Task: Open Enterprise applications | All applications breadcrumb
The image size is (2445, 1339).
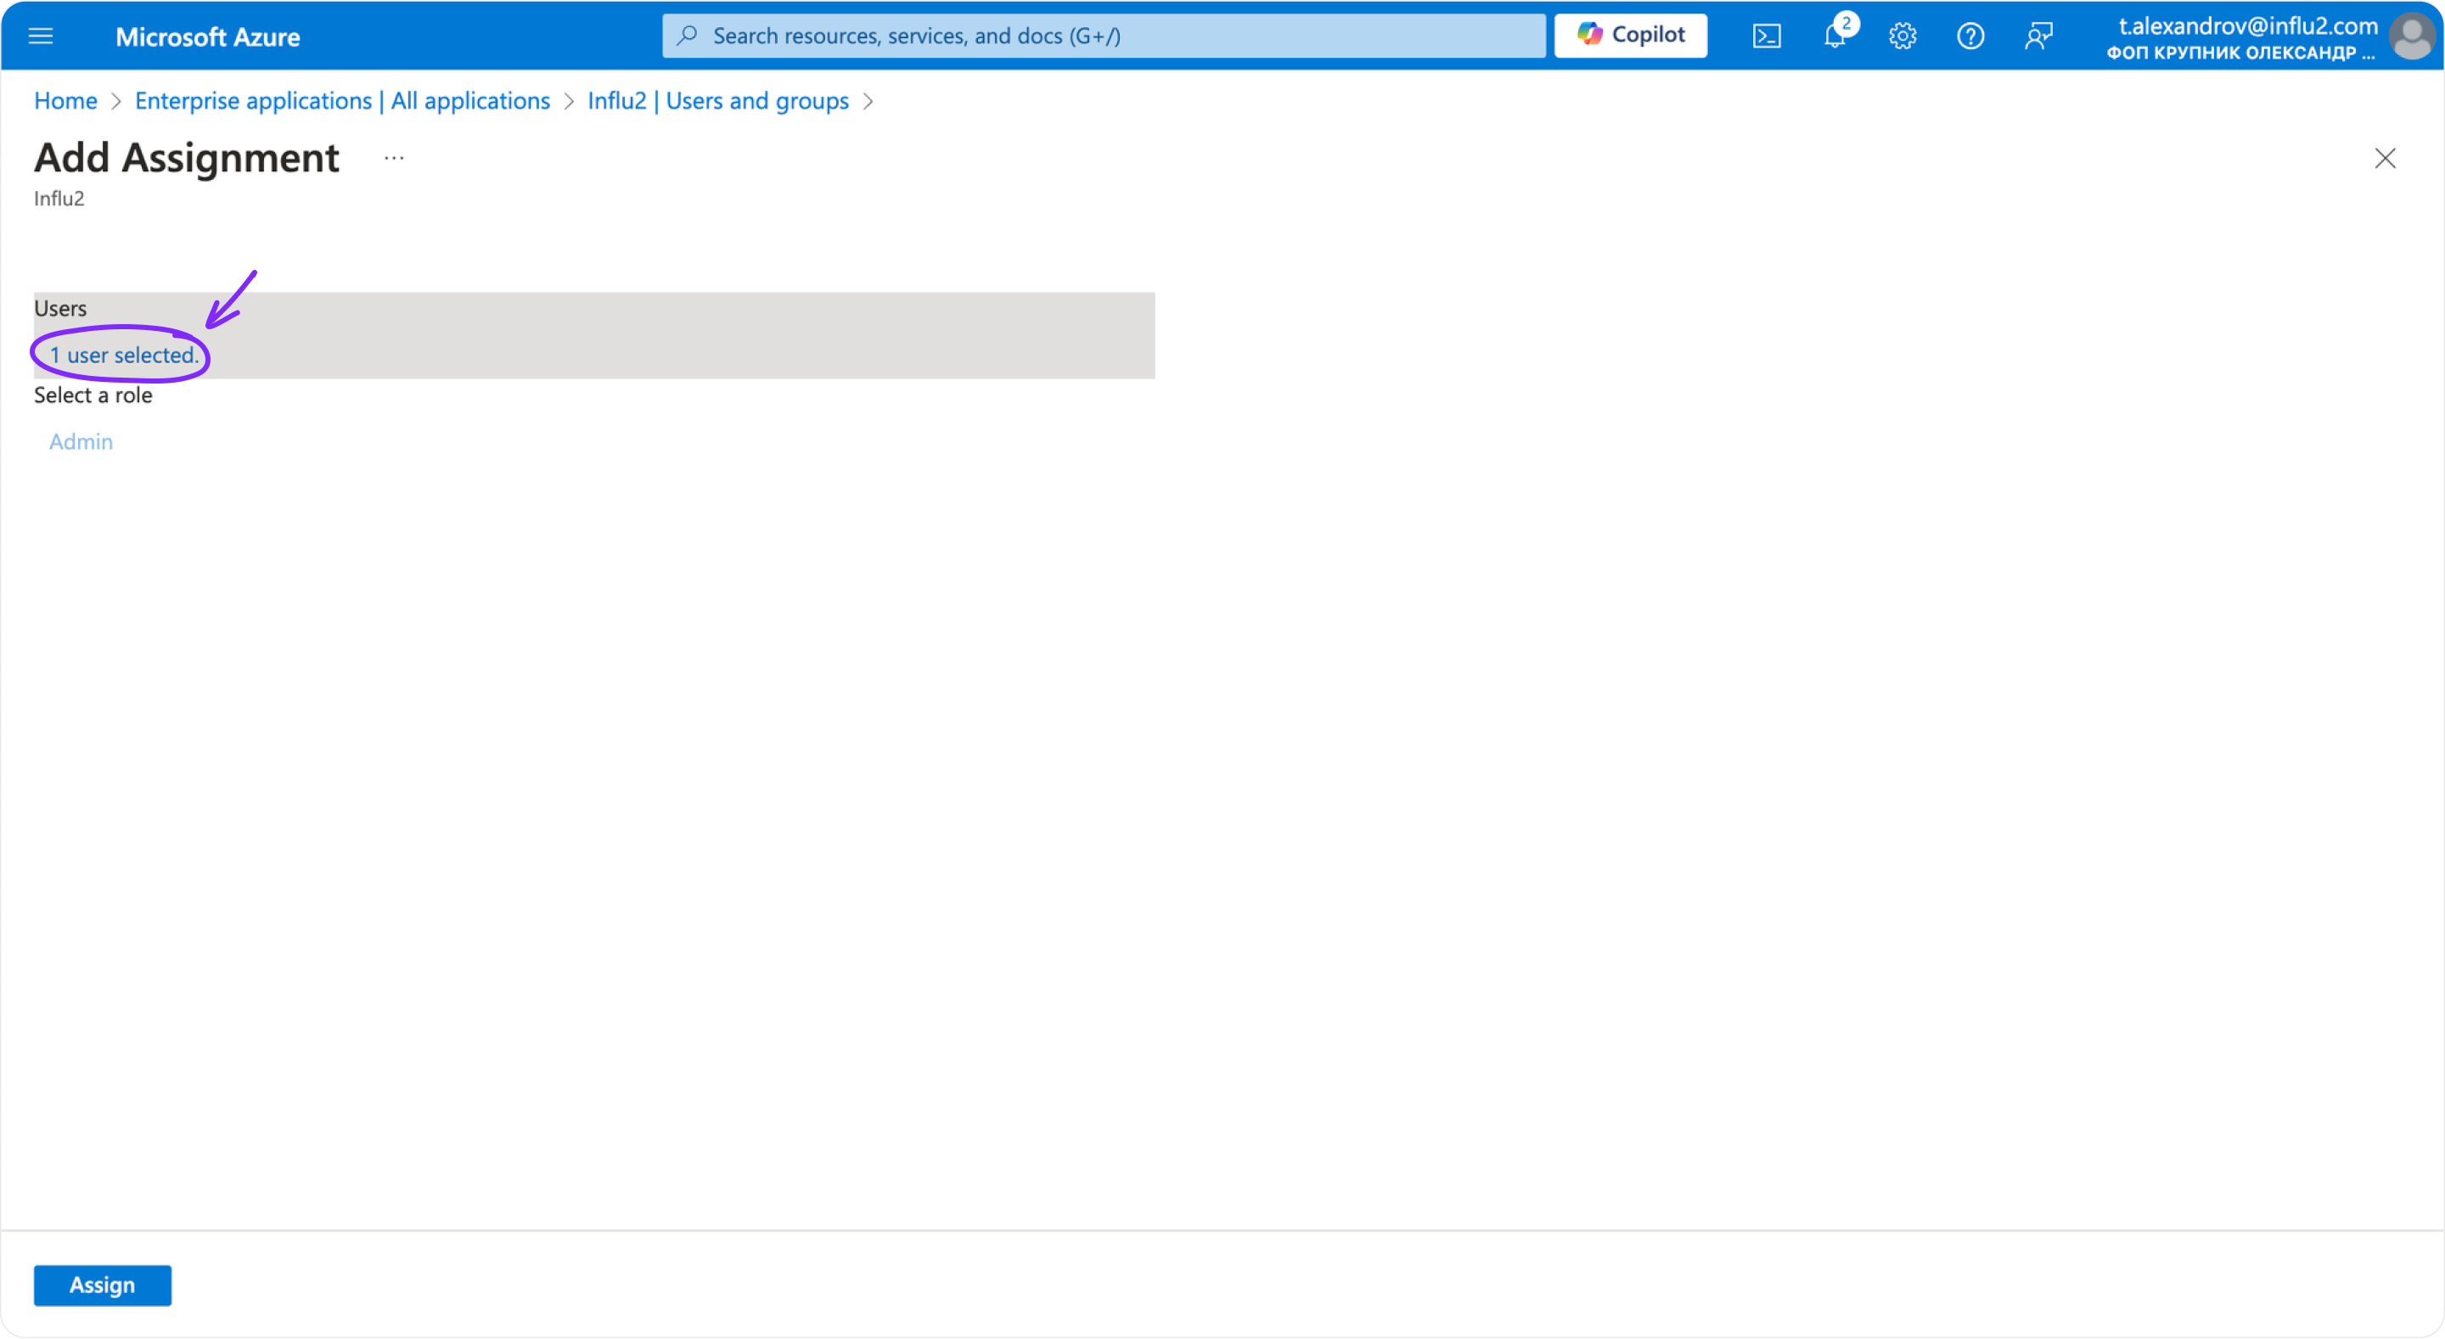Action: pos(341,101)
